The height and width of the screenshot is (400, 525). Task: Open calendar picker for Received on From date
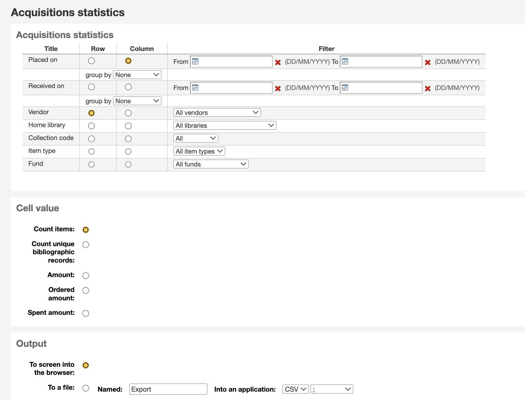pyautogui.click(x=195, y=88)
